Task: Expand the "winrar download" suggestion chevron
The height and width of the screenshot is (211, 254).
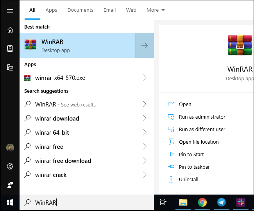Action: 145,118
